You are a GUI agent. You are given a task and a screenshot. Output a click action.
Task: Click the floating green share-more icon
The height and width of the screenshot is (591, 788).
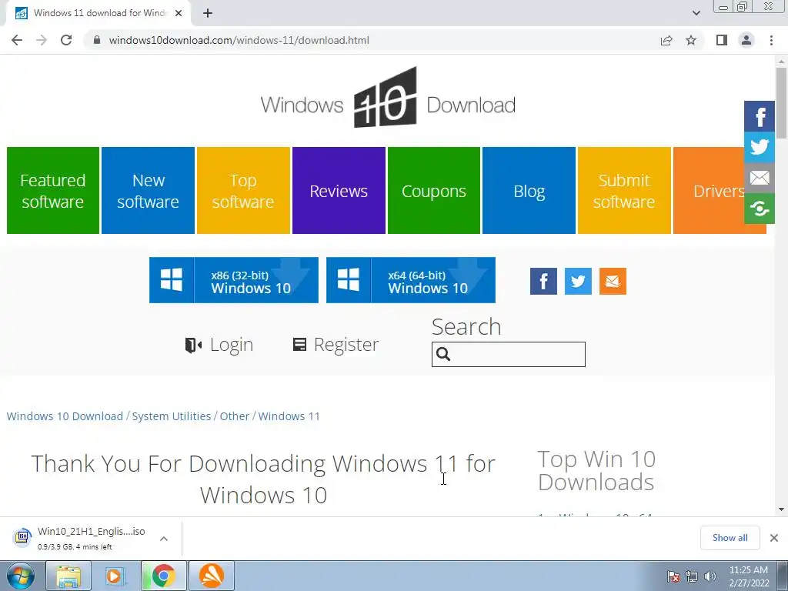coord(760,208)
